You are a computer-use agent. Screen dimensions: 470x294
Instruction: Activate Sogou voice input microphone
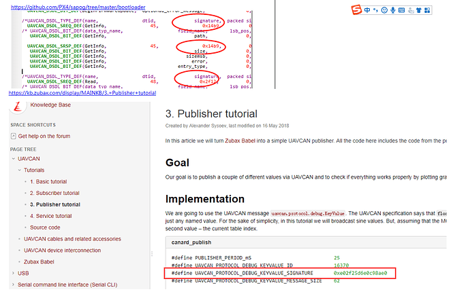392,10
